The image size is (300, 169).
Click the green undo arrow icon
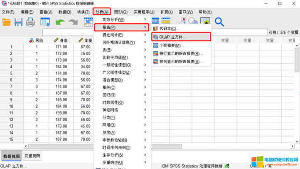point(60,22)
